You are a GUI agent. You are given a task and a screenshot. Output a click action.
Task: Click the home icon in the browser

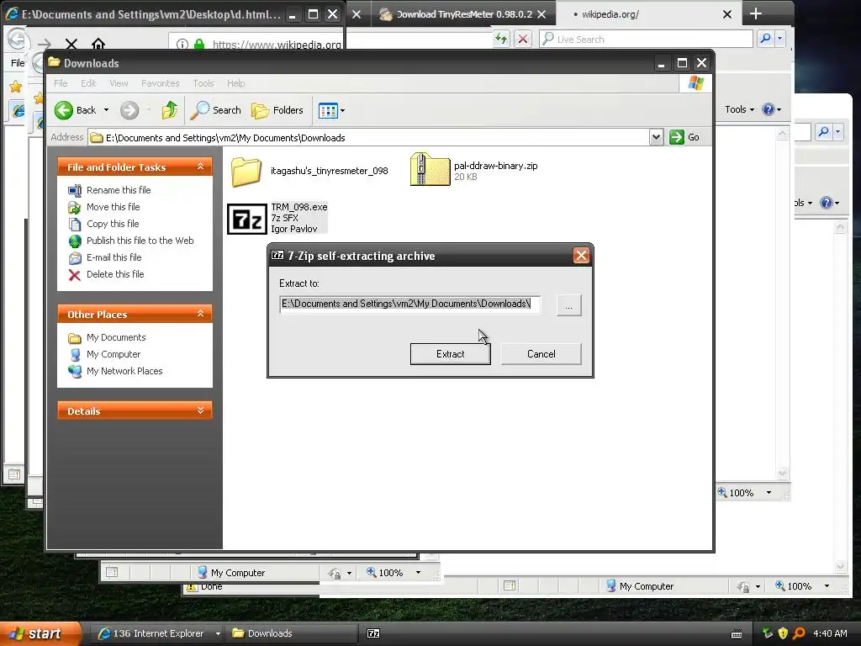98,44
